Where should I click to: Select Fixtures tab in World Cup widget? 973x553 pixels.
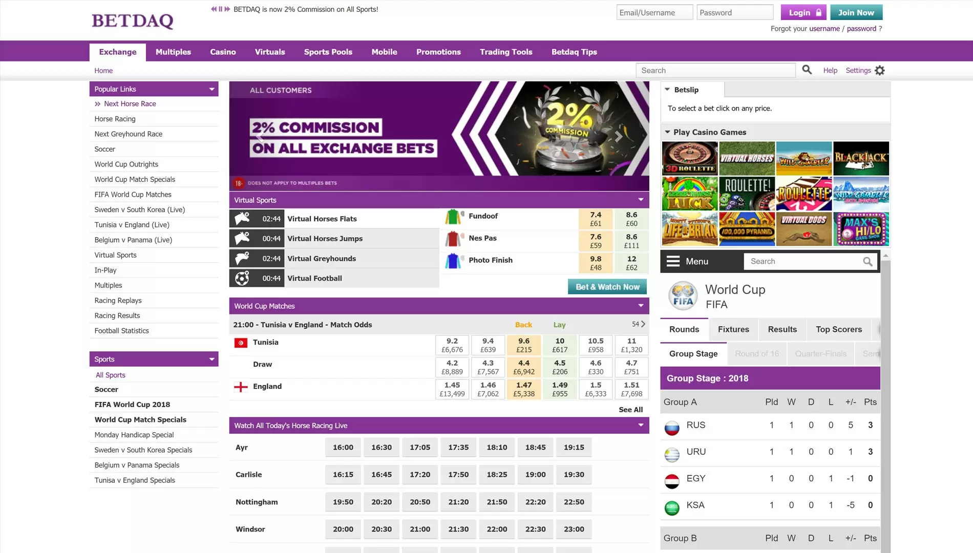[733, 329]
